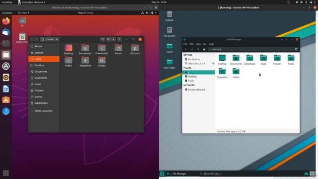The width and height of the screenshot is (318, 179).
Task: Open Documents folder in Nautilus
Action: click(85, 50)
